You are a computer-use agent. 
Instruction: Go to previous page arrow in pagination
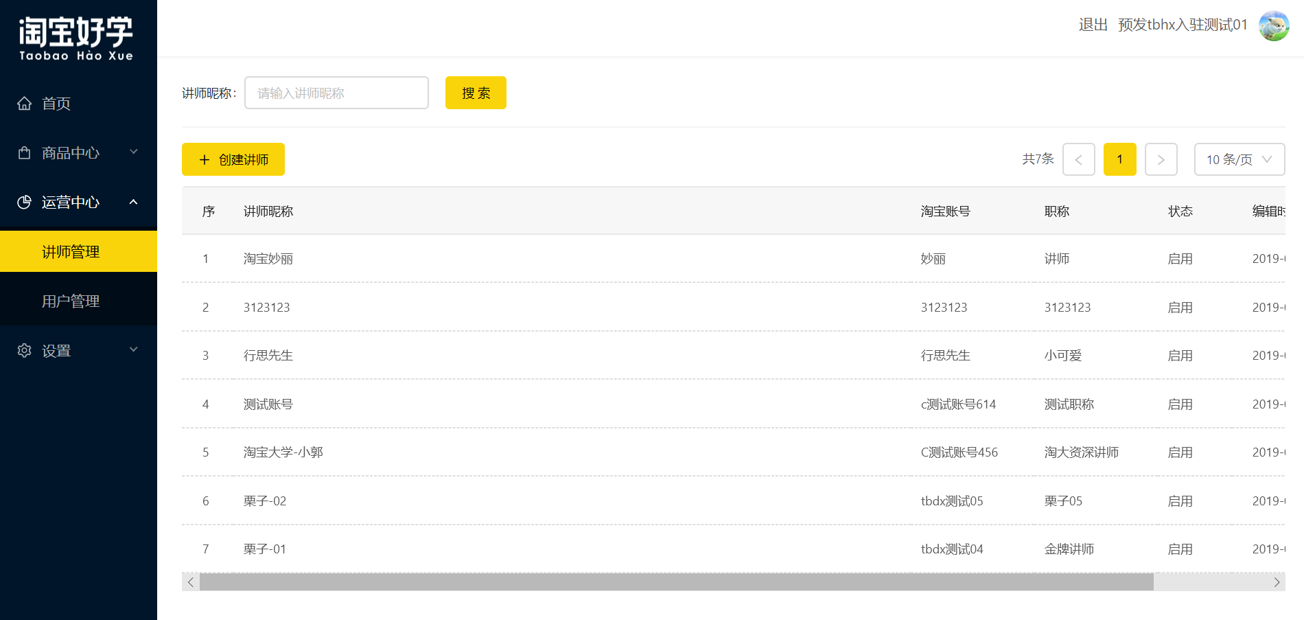pyautogui.click(x=1079, y=159)
